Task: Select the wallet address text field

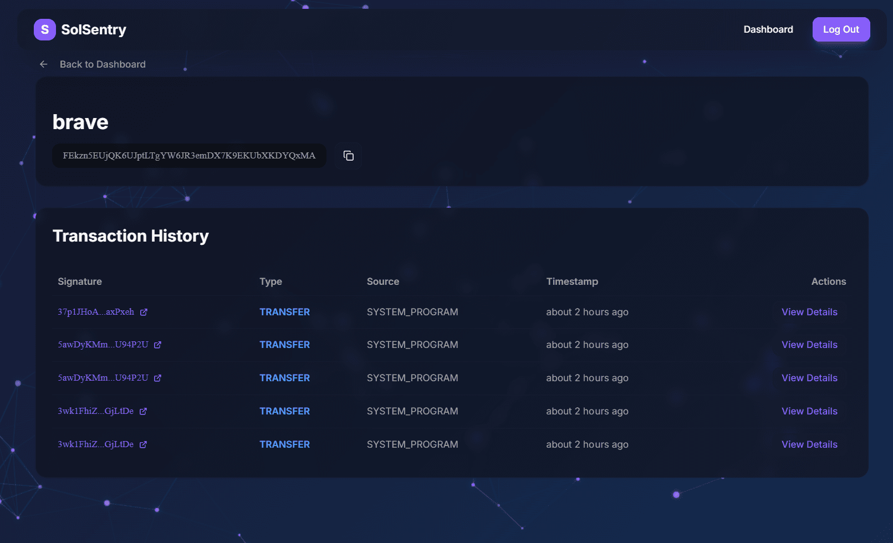Action: click(189, 156)
